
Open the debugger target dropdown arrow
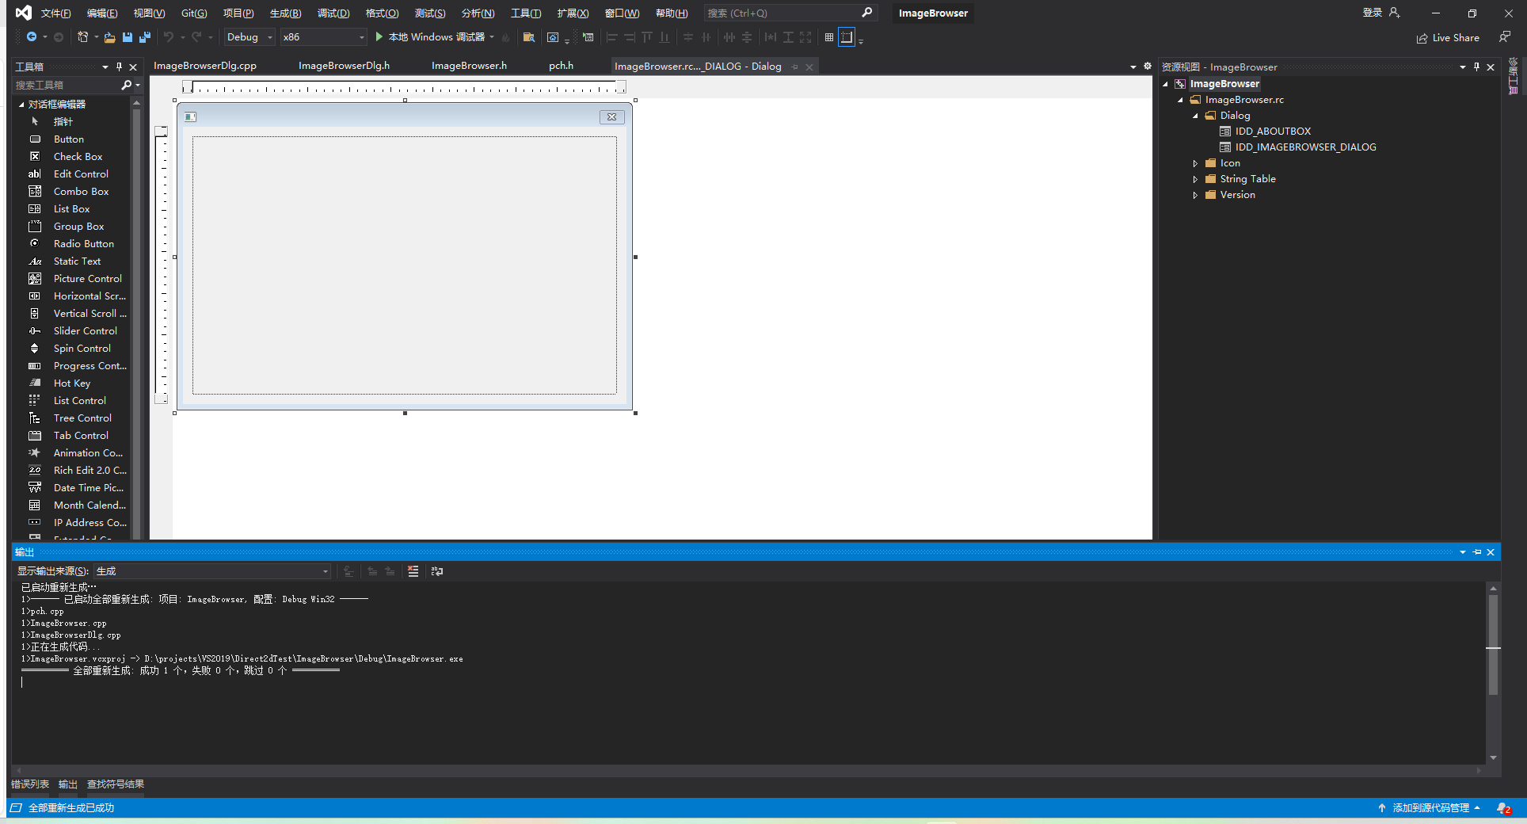tap(492, 37)
